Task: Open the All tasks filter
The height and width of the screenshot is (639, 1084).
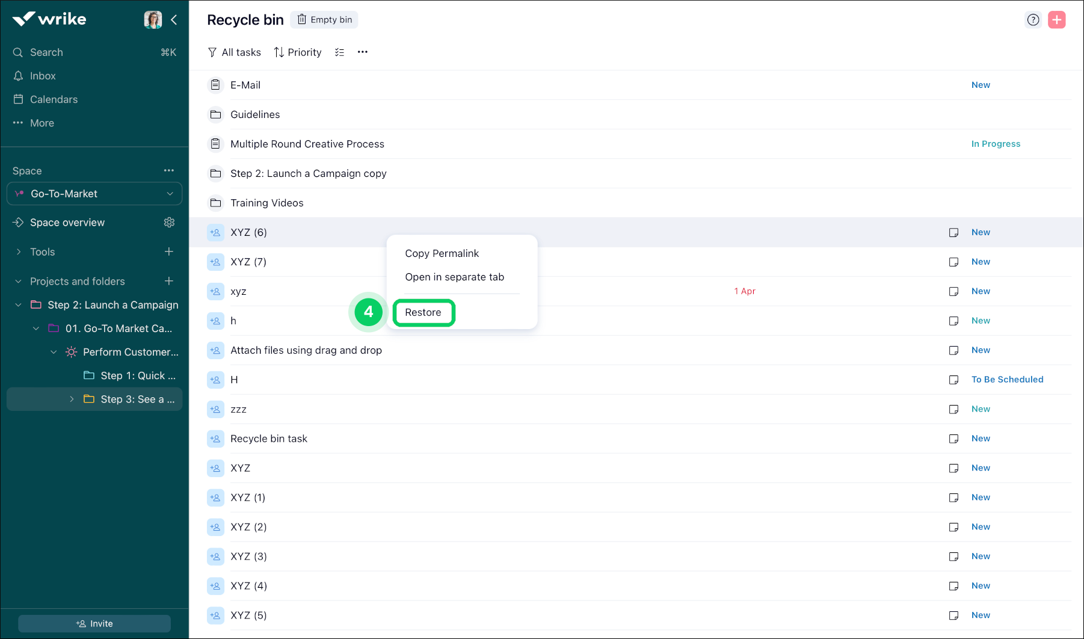Action: pos(234,52)
